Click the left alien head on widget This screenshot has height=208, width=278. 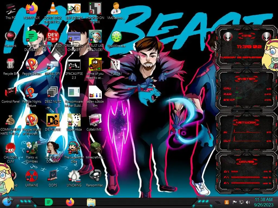[x=228, y=37]
